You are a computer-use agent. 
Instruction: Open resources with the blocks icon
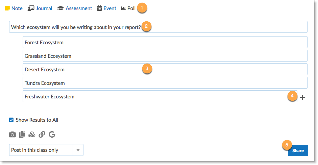[32, 135]
